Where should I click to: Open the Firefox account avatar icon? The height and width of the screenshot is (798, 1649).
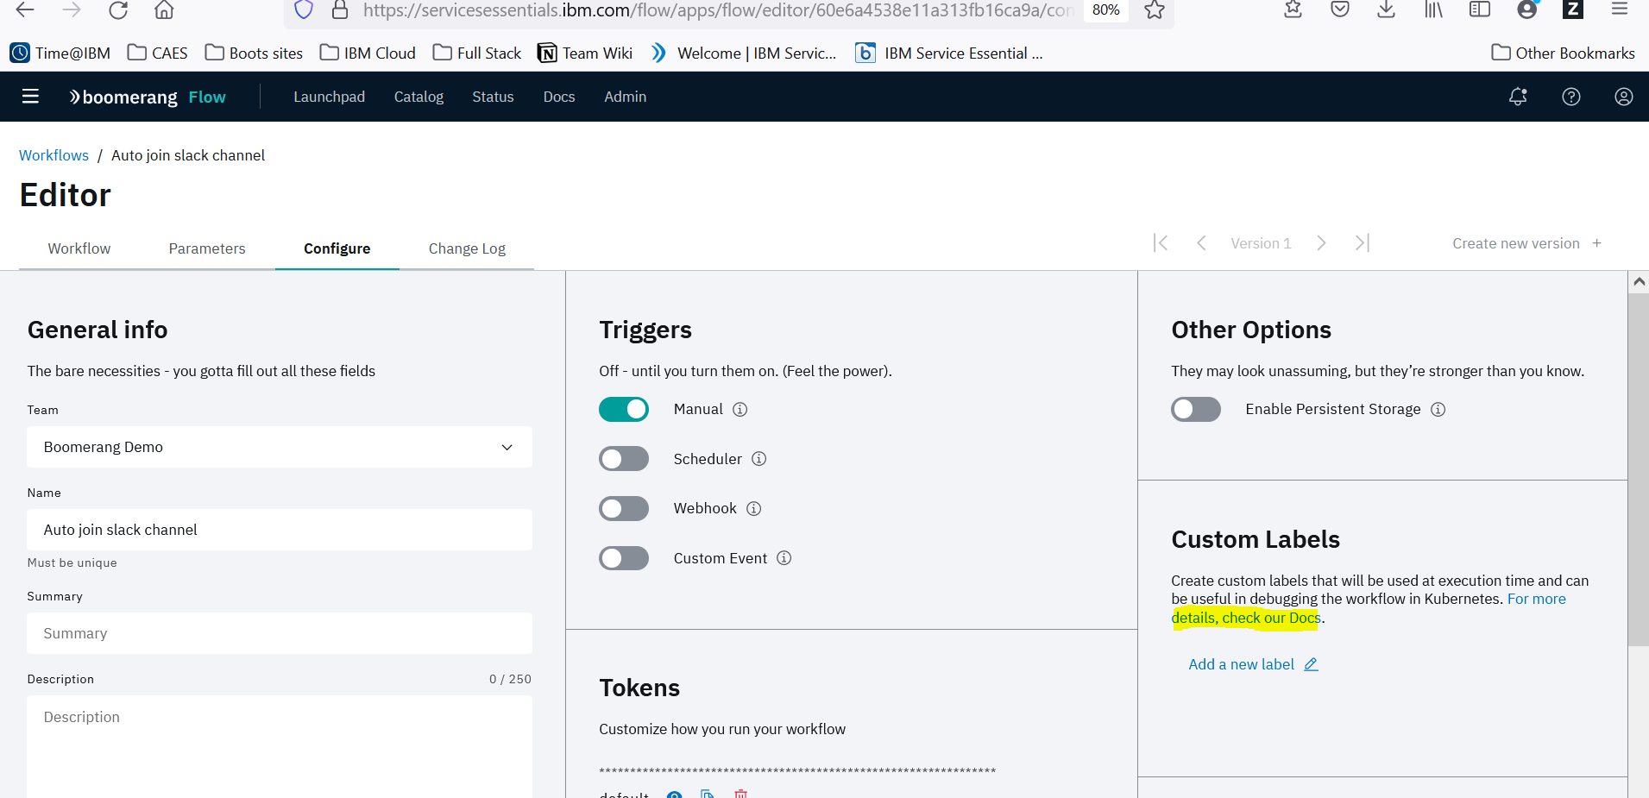pyautogui.click(x=1527, y=9)
